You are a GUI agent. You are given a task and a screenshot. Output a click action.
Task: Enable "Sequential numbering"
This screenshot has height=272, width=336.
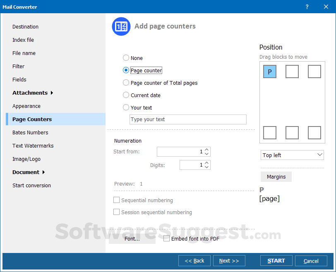click(116, 200)
